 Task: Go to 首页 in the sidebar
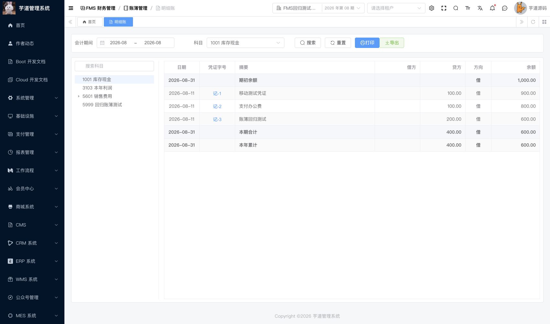[x=32, y=25]
